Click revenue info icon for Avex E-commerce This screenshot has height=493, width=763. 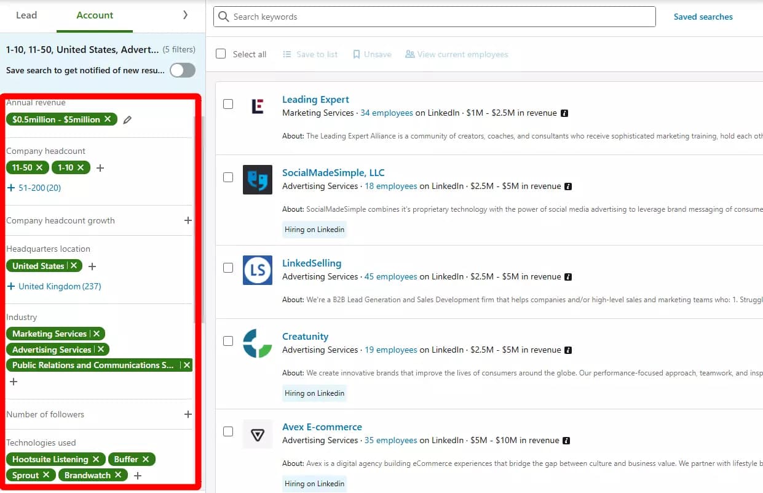click(566, 441)
